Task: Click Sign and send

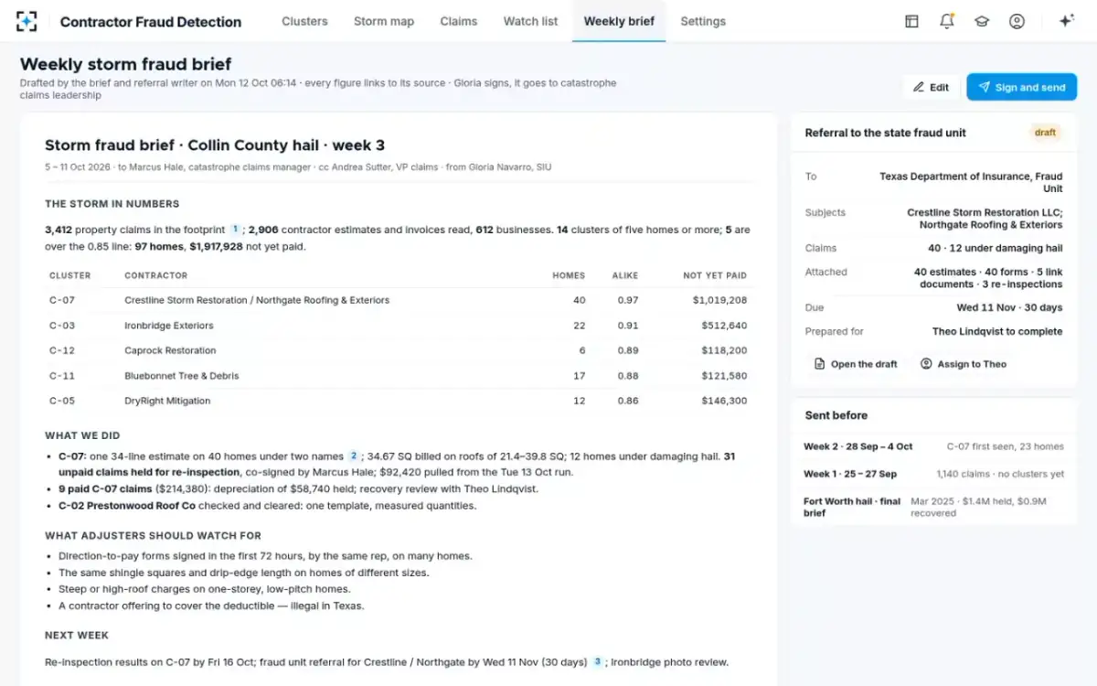Action: point(1022,87)
